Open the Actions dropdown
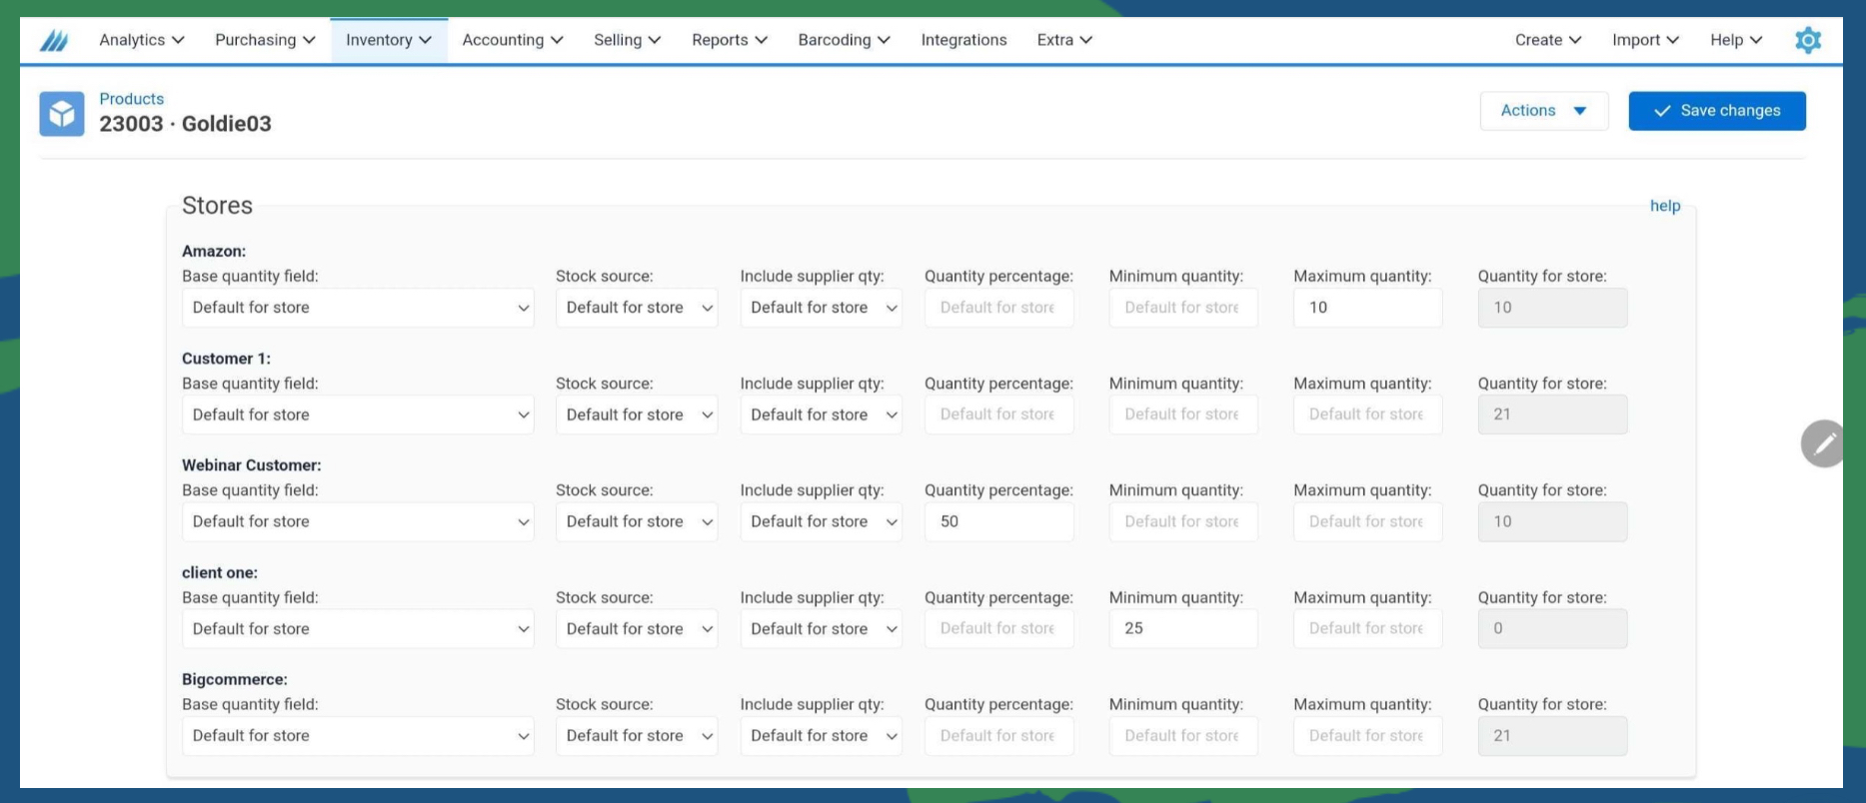Image resolution: width=1866 pixels, height=803 pixels. click(1544, 111)
